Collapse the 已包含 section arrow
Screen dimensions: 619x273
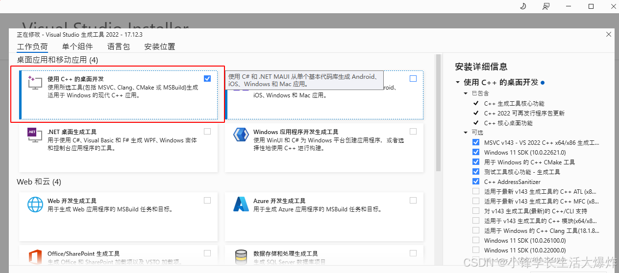(466, 93)
